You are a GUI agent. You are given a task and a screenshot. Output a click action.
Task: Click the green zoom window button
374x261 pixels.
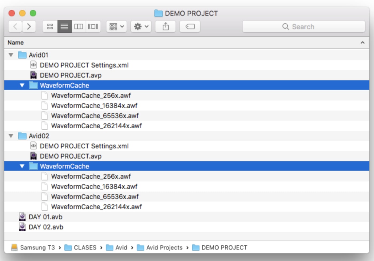pos(33,13)
